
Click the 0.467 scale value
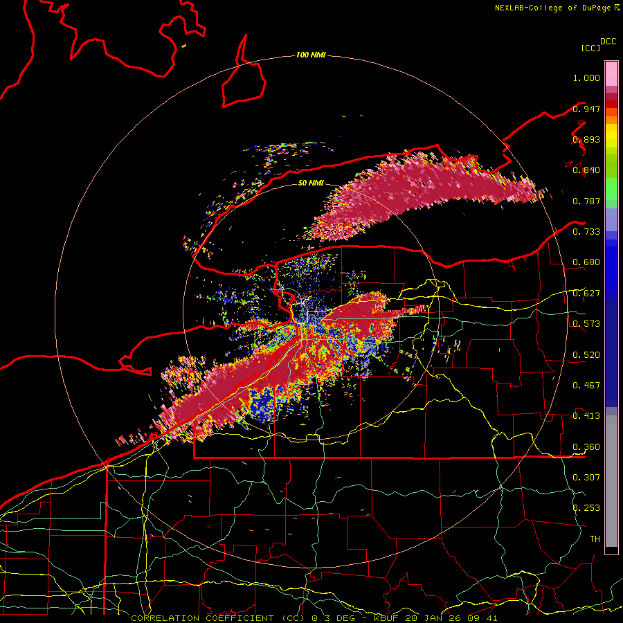coord(586,385)
